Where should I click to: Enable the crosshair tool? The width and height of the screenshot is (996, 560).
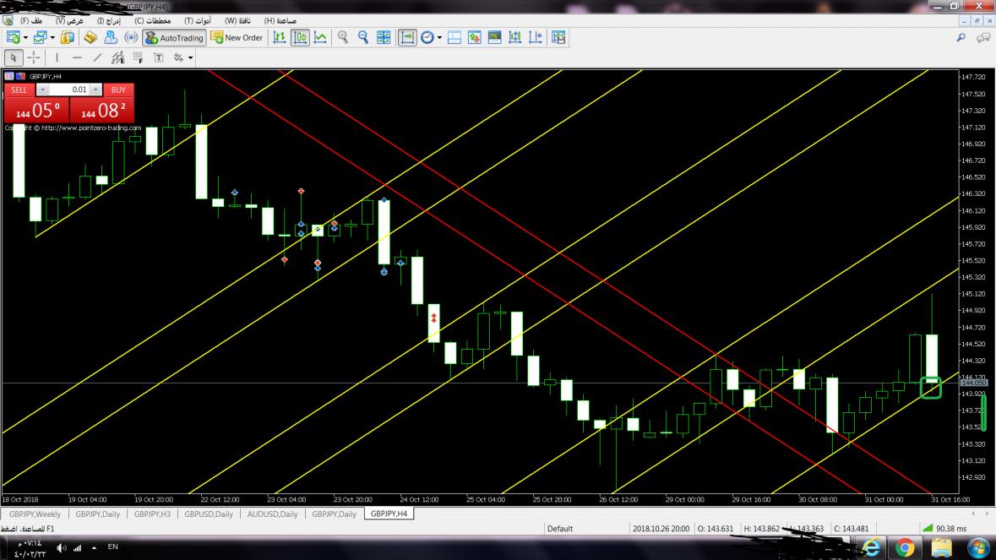(34, 58)
